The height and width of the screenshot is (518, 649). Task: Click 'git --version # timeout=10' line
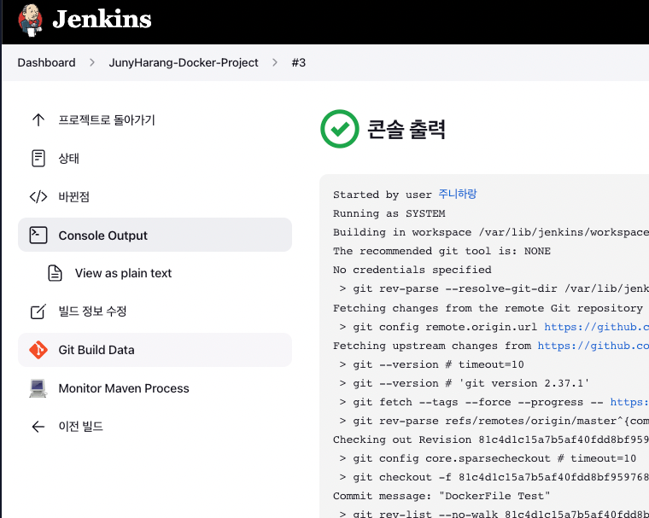(432, 364)
